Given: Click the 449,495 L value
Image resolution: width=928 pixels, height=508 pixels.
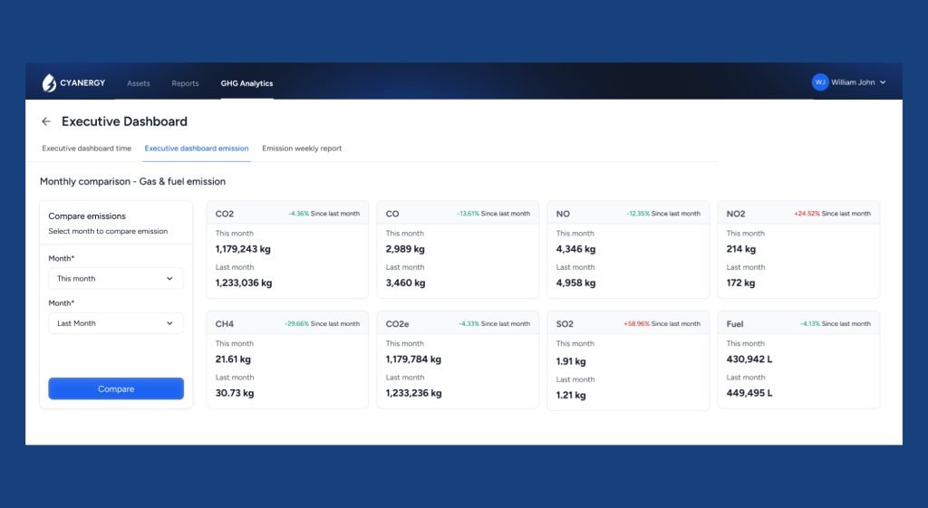Looking at the screenshot, I should pyautogui.click(x=749, y=393).
